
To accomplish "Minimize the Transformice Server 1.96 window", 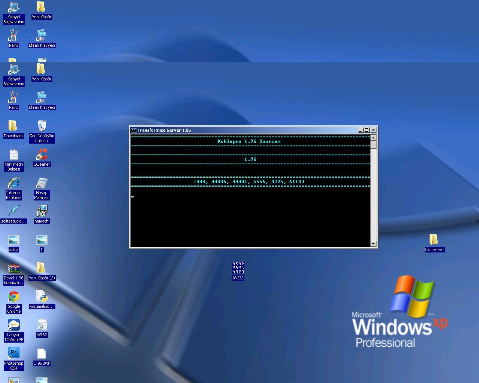I will 360,130.
